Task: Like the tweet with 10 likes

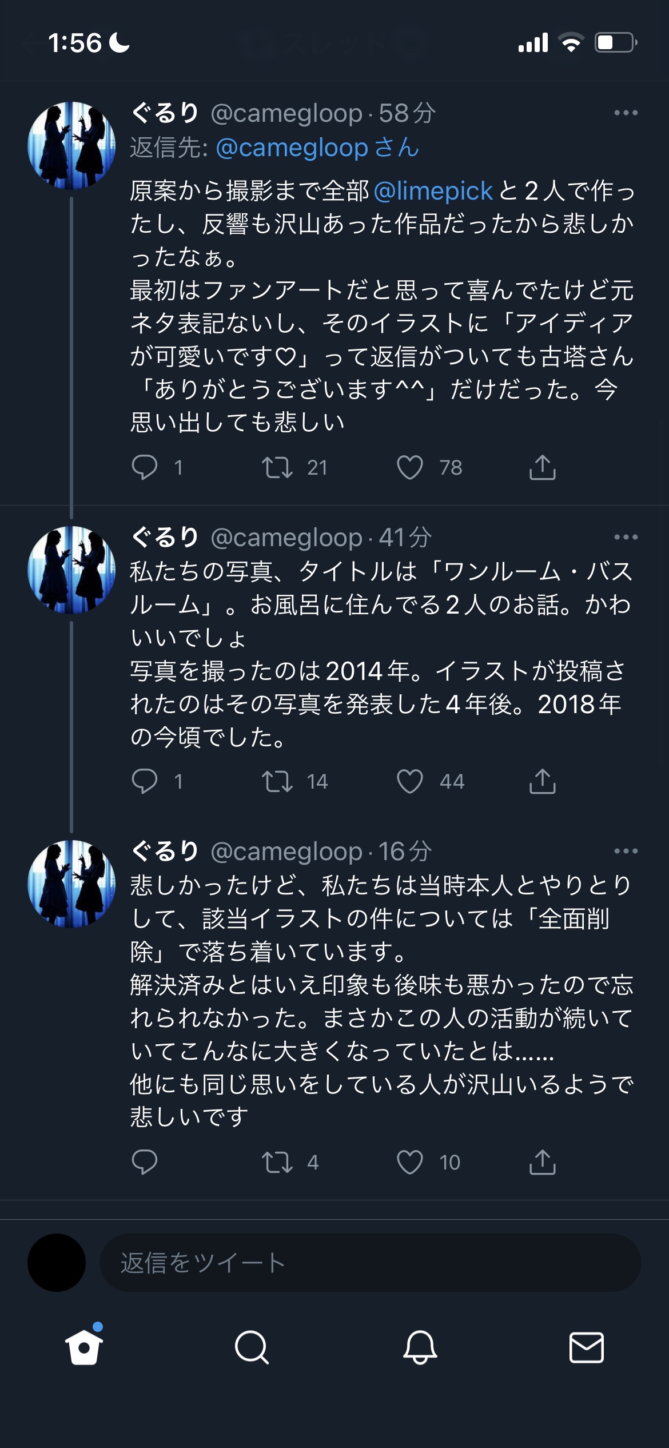Action: (x=410, y=1162)
